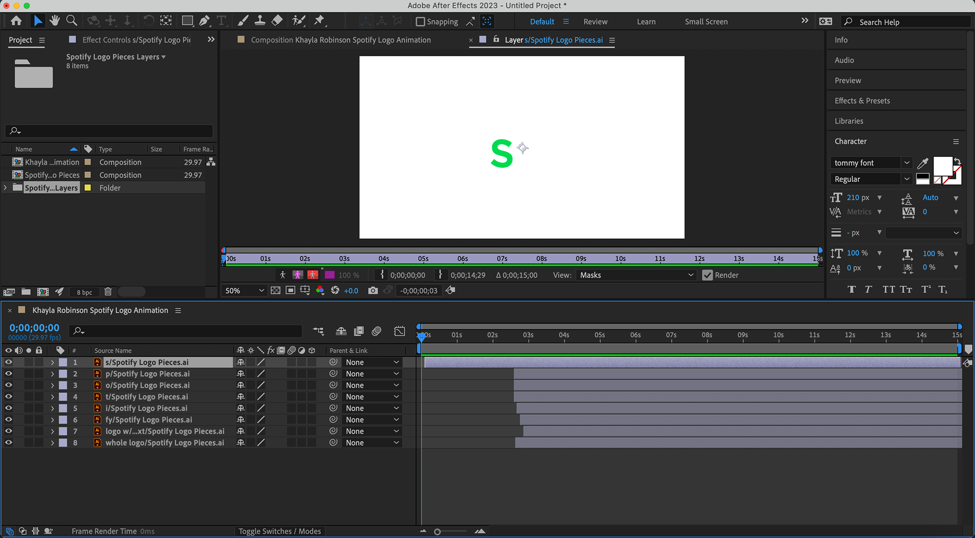
Task: Select the Selection (arrow) tool
Action: point(38,21)
